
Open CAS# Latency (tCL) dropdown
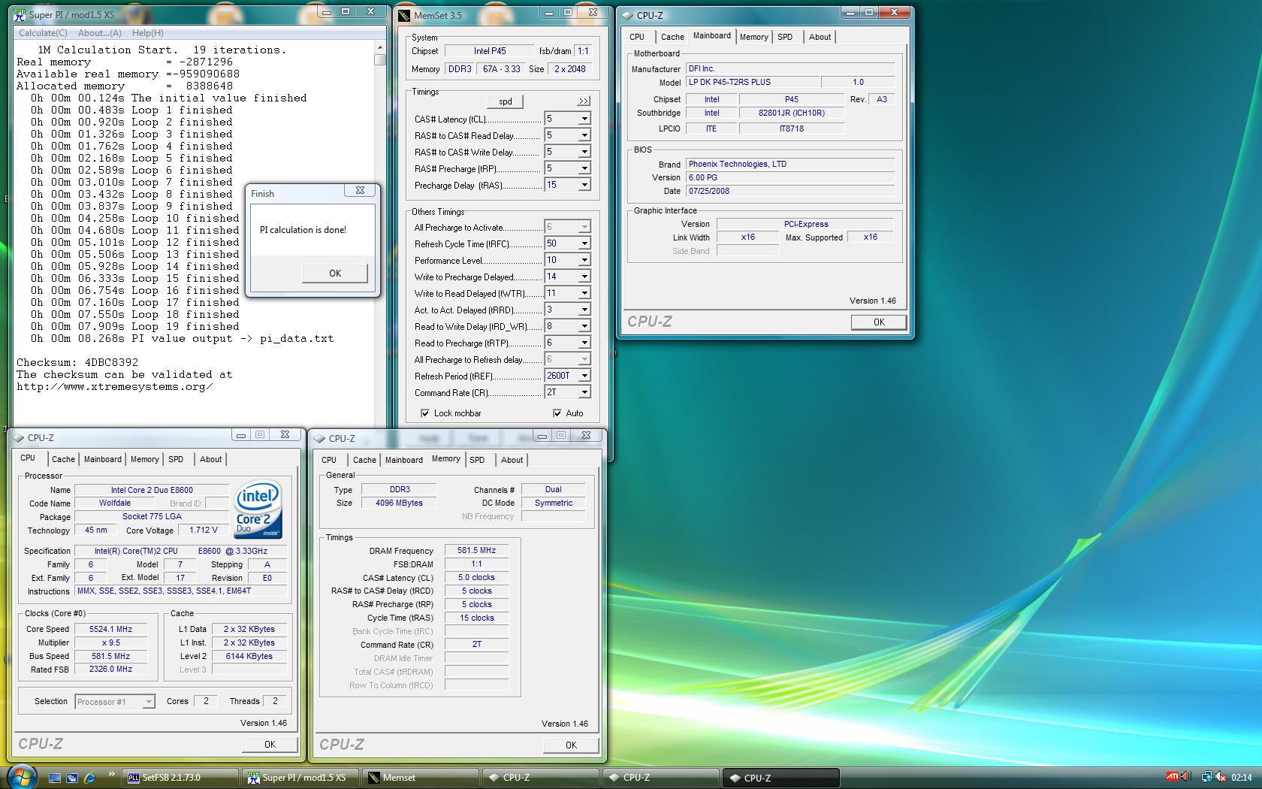pos(584,119)
